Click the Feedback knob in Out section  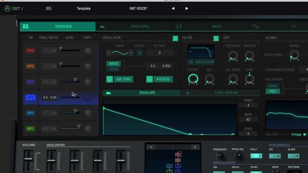click(233, 56)
